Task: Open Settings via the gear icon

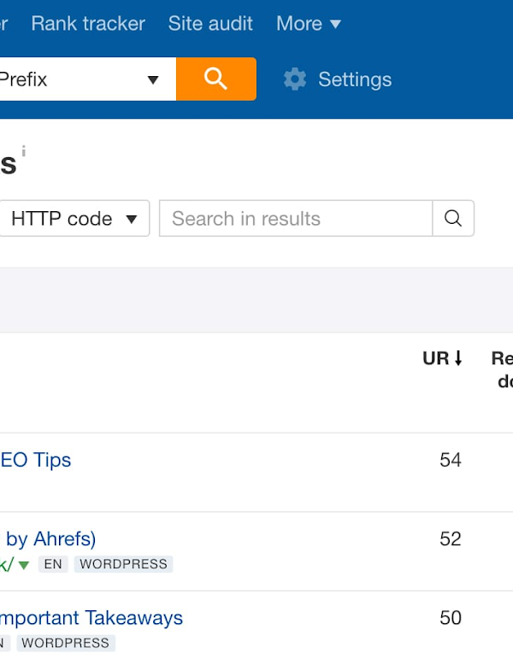Action: click(295, 79)
